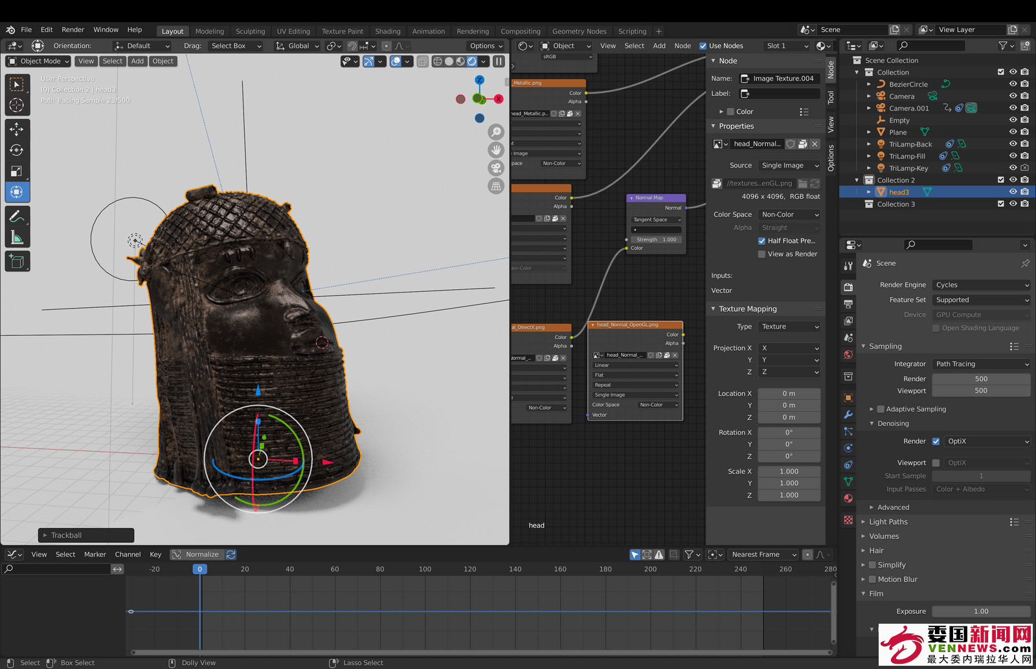Click the Nearest Frame snapping selector
1036x669 pixels.
(x=763, y=554)
